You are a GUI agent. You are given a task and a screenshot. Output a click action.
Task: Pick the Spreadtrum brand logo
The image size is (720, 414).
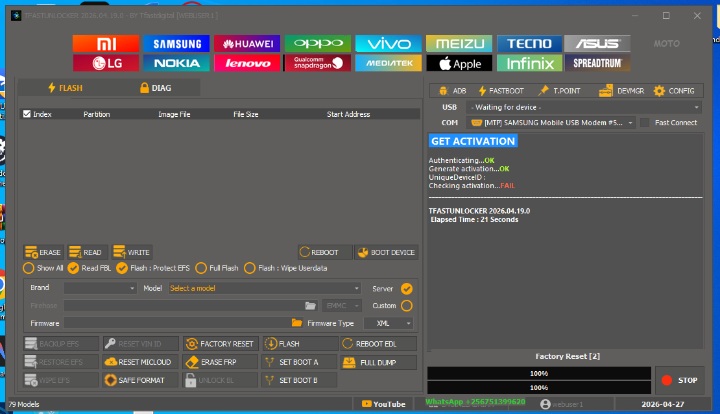[x=597, y=63]
